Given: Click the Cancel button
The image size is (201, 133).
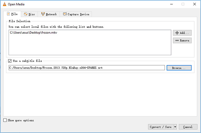Looking at the screenshot, I should 188,127.
